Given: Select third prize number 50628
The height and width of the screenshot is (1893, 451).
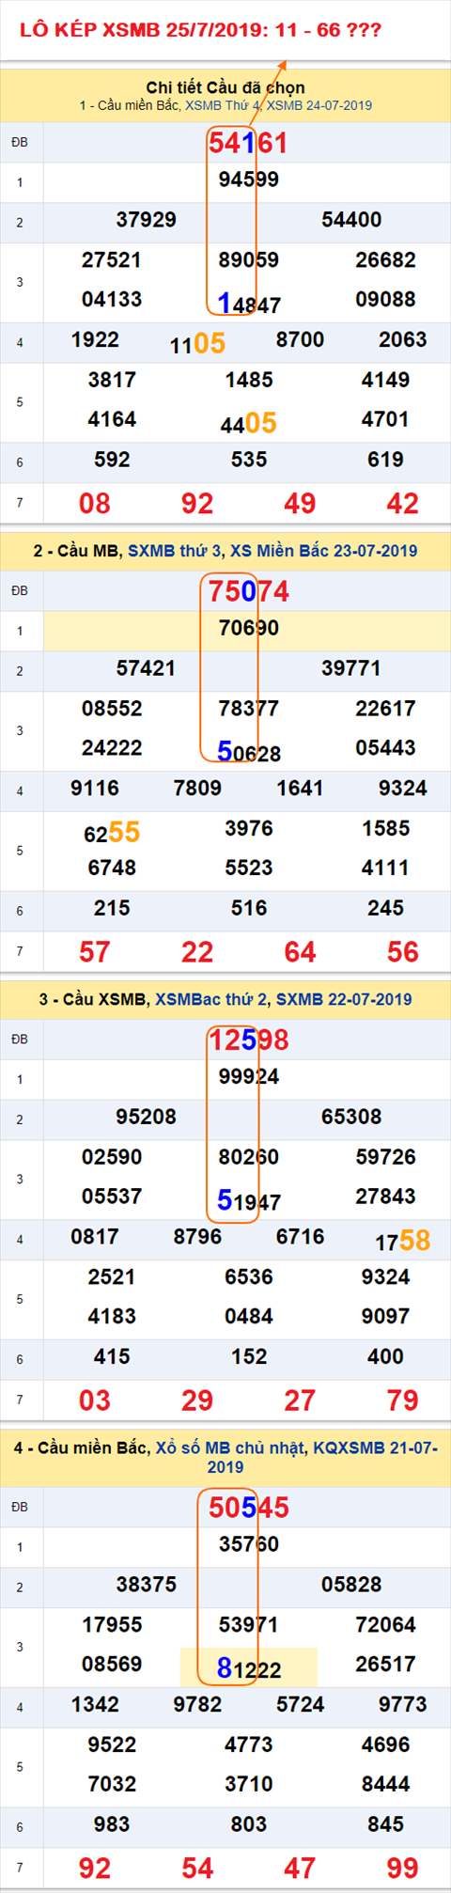Looking at the screenshot, I should pyautogui.click(x=248, y=751).
